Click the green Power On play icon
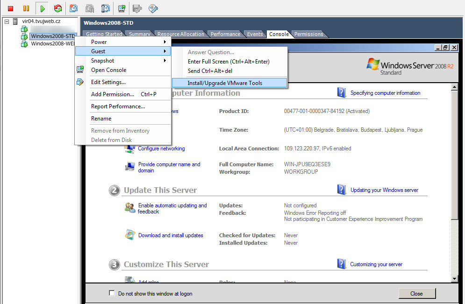The width and height of the screenshot is (465, 304). [x=43, y=8]
